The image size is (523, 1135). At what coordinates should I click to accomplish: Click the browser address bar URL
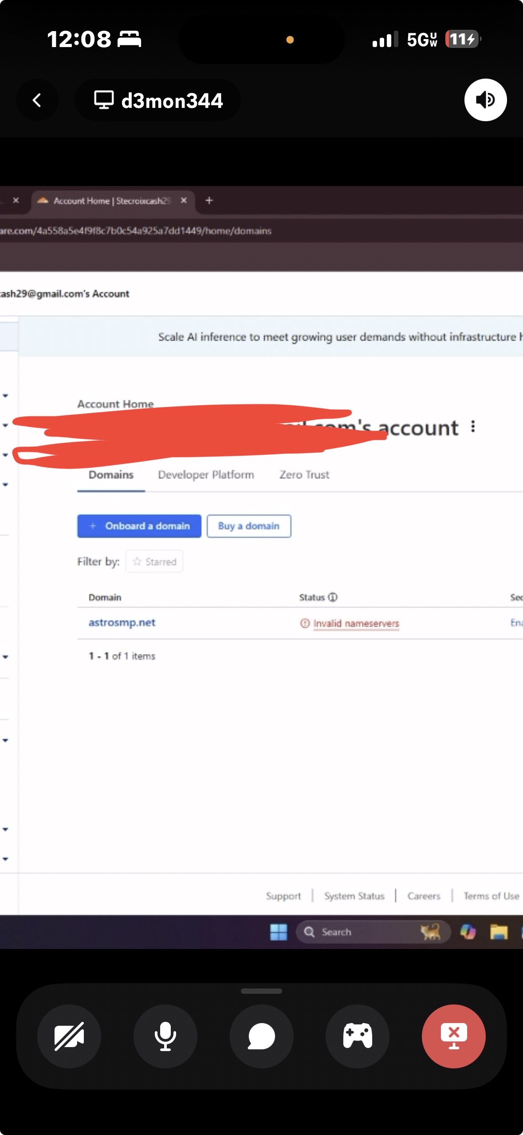pos(136,230)
